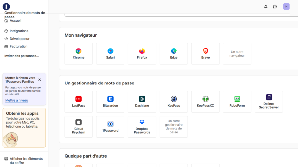Image resolution: width=298 pixels, height=167 pixels.
Task: Click the 1Password logo in the sidebar
Action: click(6, 7)
